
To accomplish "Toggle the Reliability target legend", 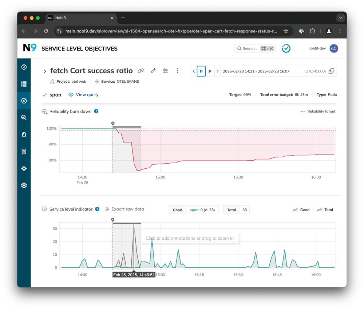I will coord(318,111).
